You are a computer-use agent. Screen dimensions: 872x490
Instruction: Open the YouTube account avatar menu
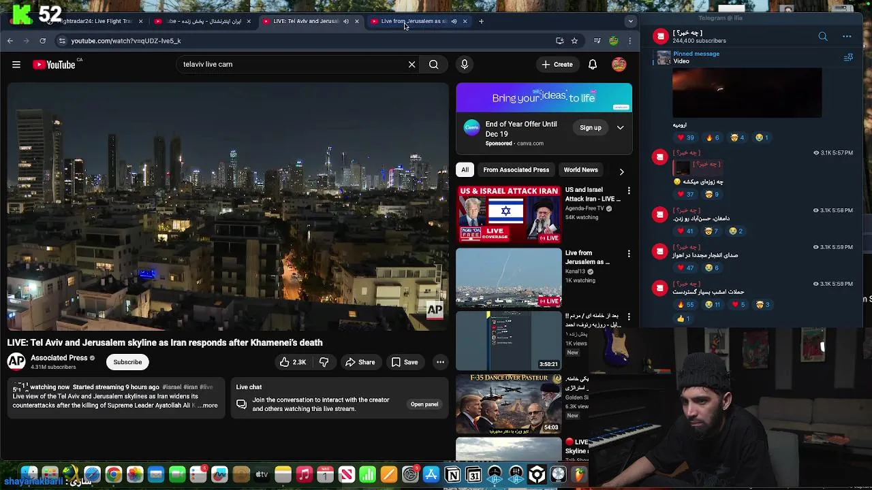[619, 65]
